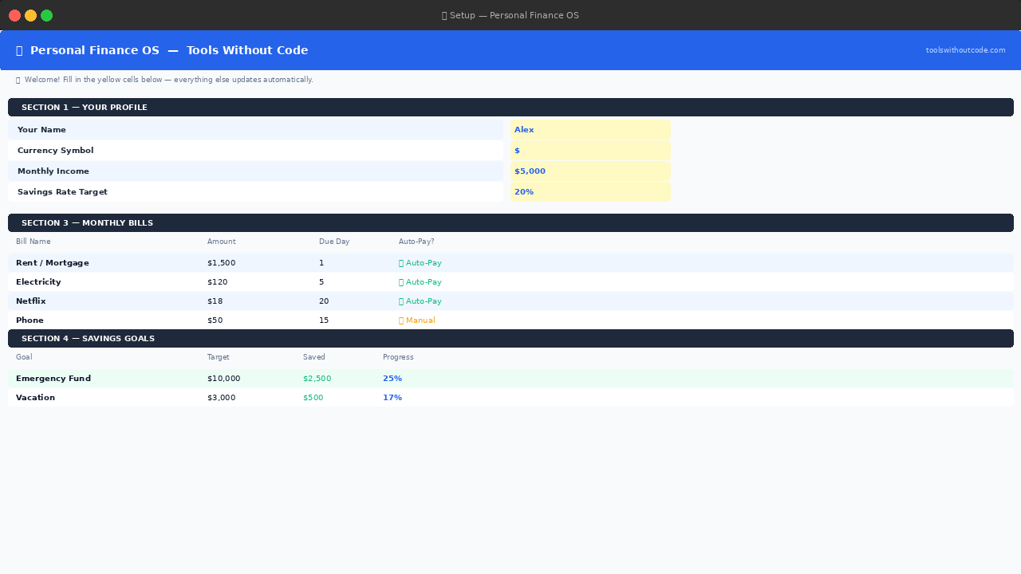
Task: Click the Phone bill amount $50
Action: [215, 320]
